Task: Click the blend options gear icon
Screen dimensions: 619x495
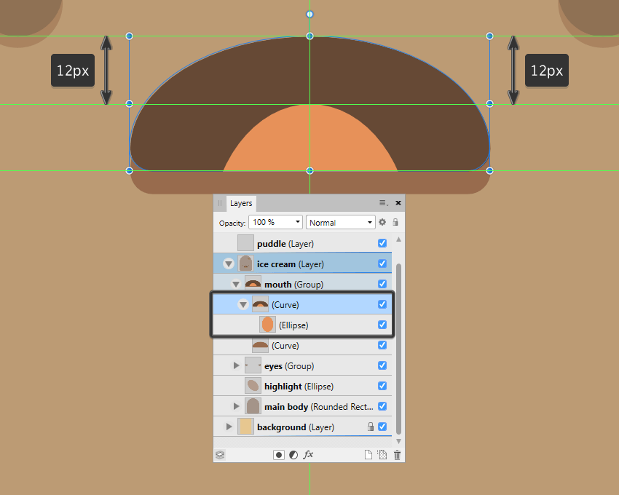Action: [x=382, y=222]
